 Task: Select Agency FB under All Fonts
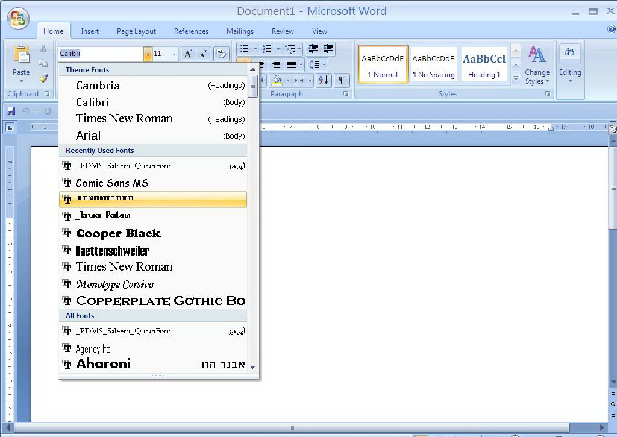point(153,348)
